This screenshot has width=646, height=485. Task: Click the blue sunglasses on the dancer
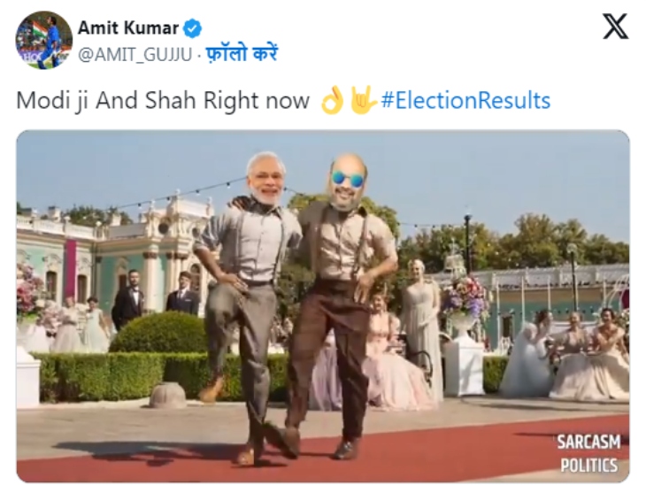(x=347, y=179)
